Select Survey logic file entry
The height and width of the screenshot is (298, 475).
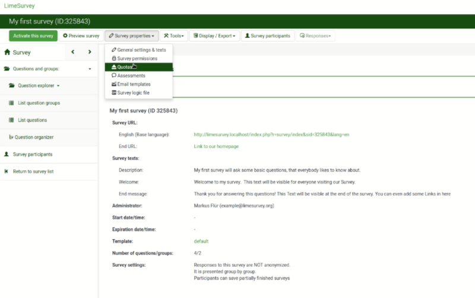coord(139,93)
